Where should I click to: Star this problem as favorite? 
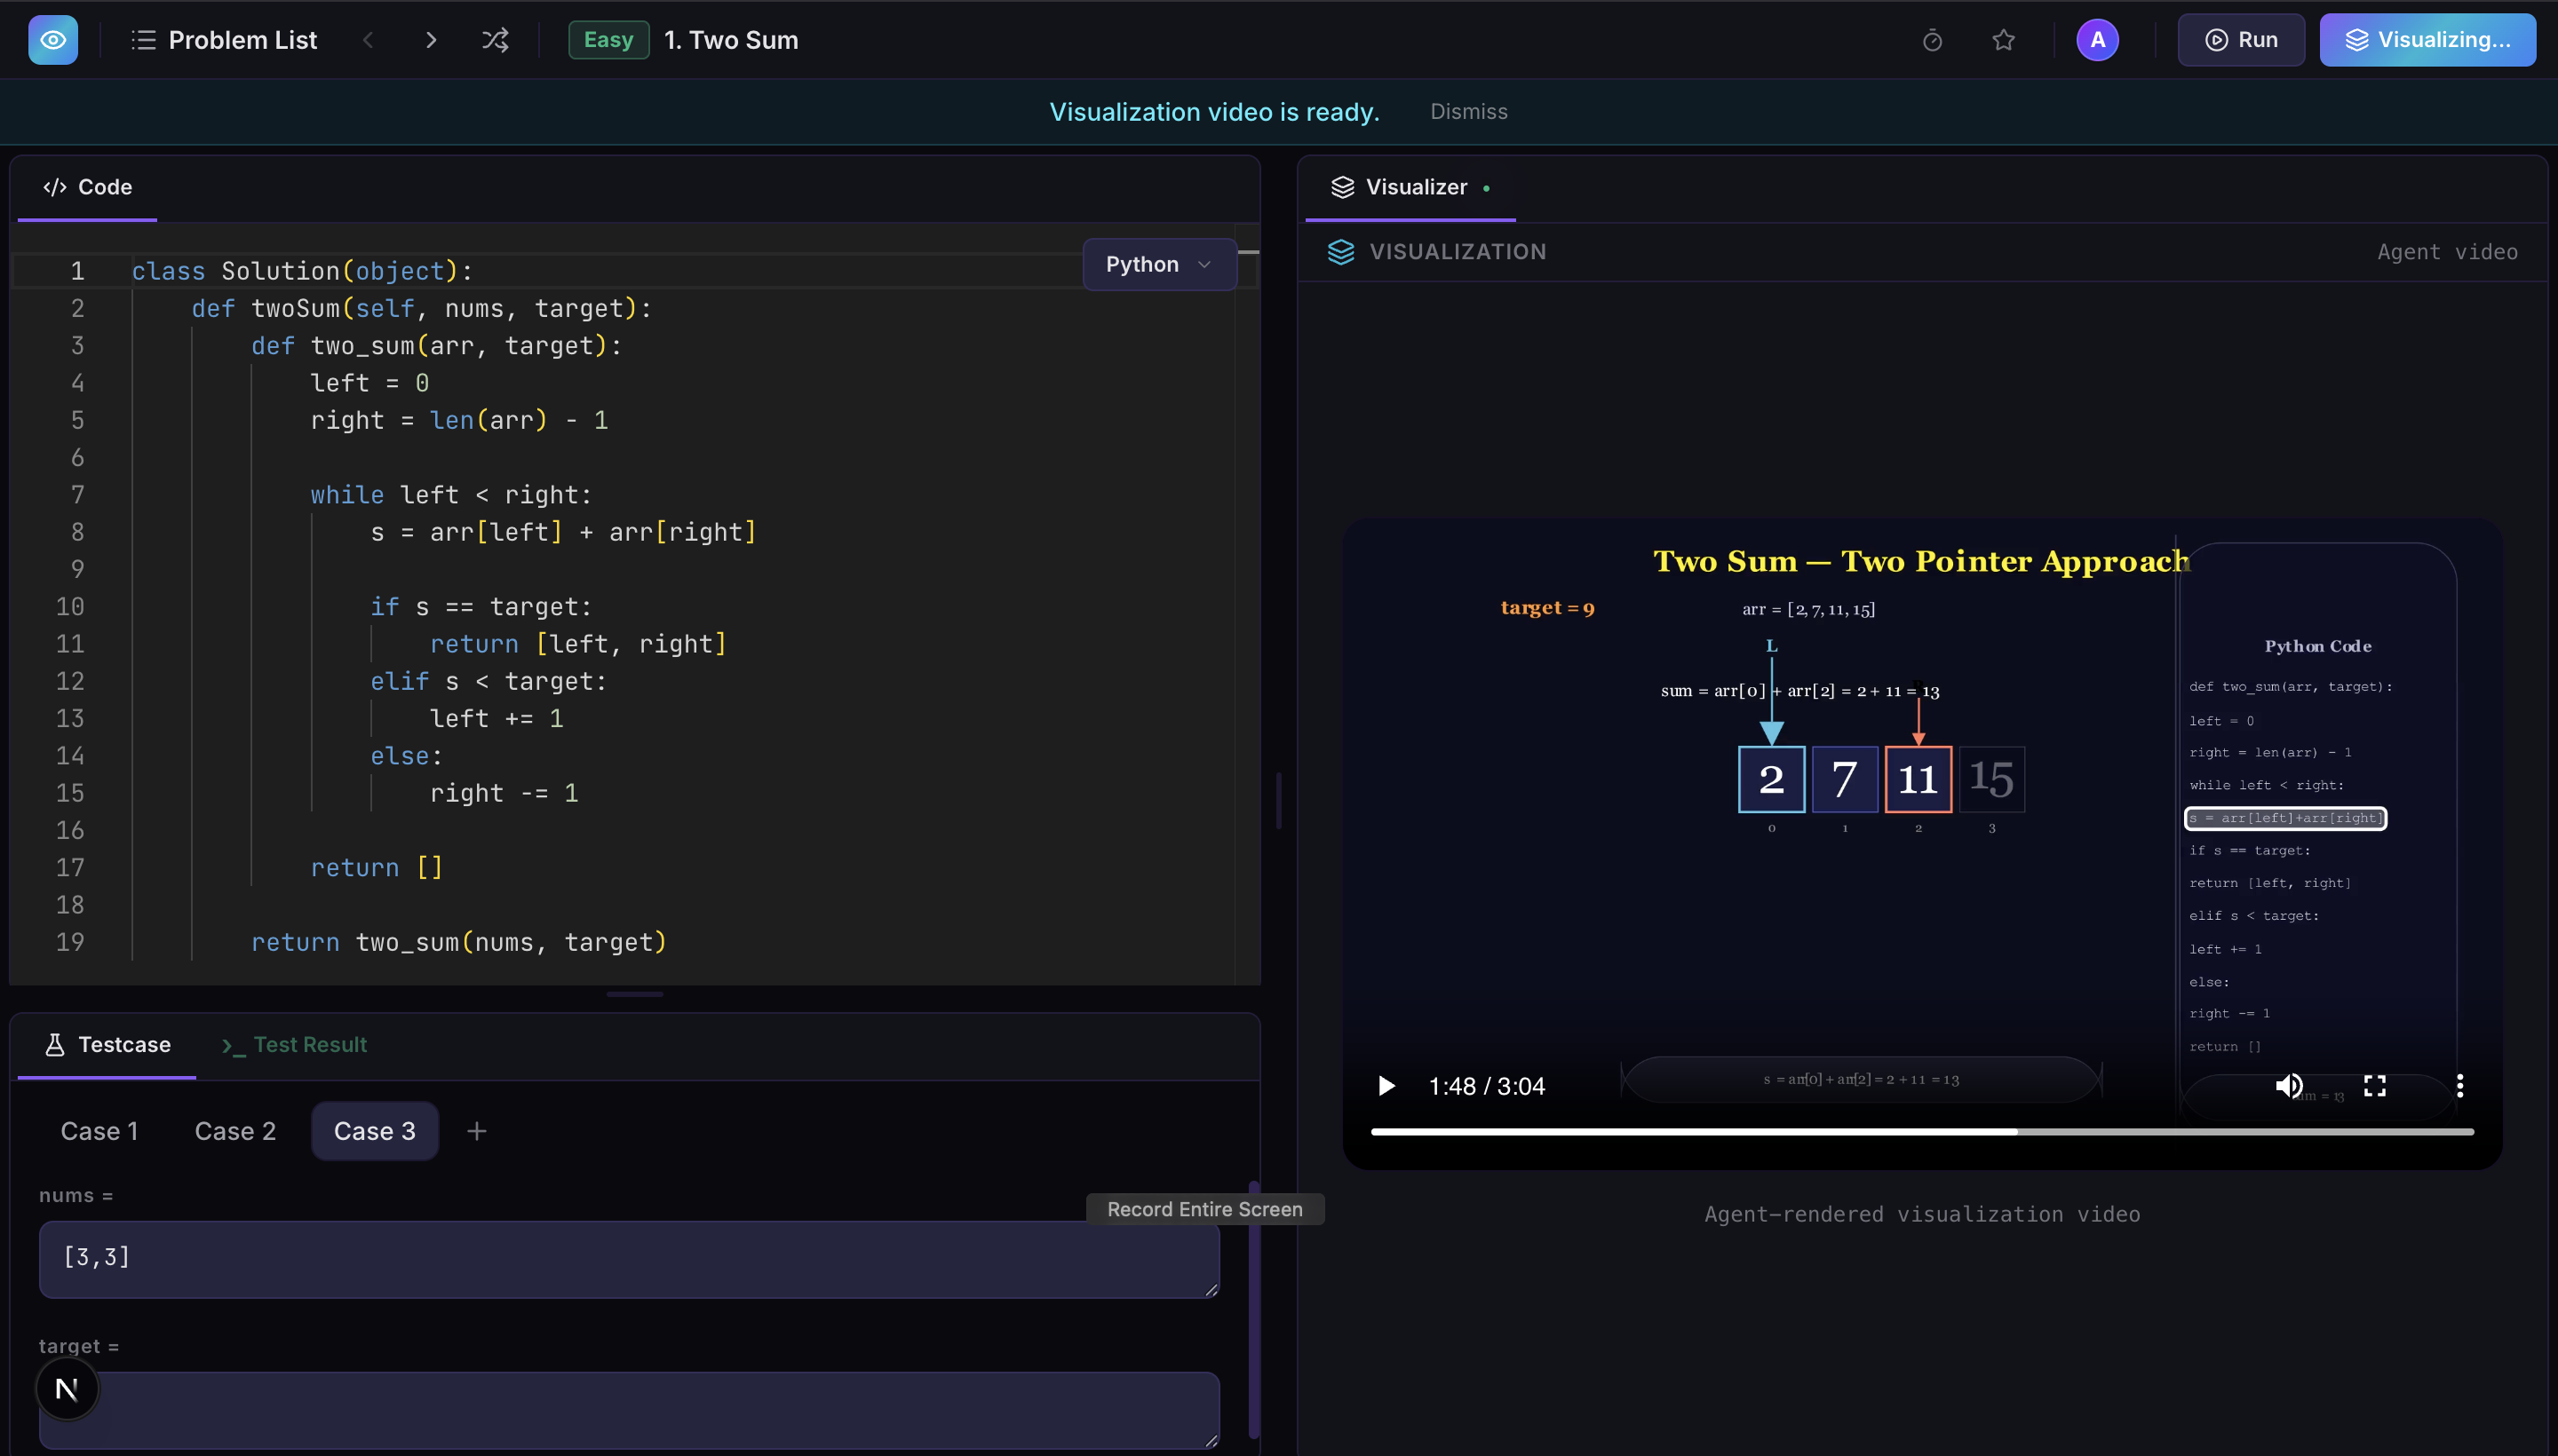(x=2003, y=40)
